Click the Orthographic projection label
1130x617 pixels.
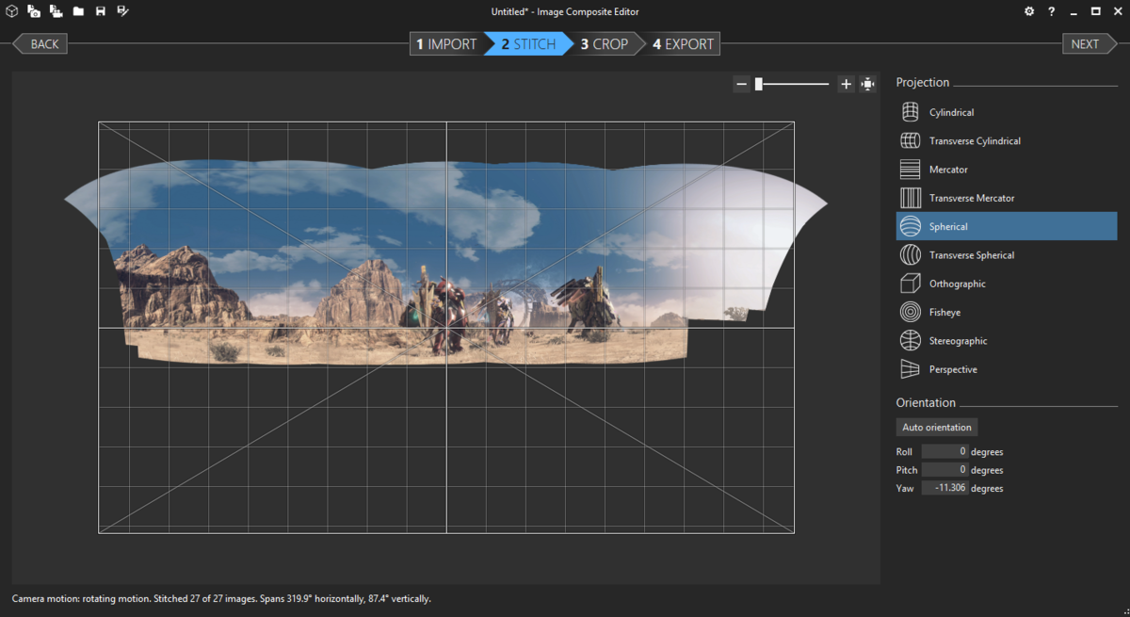tap(958, 284)
